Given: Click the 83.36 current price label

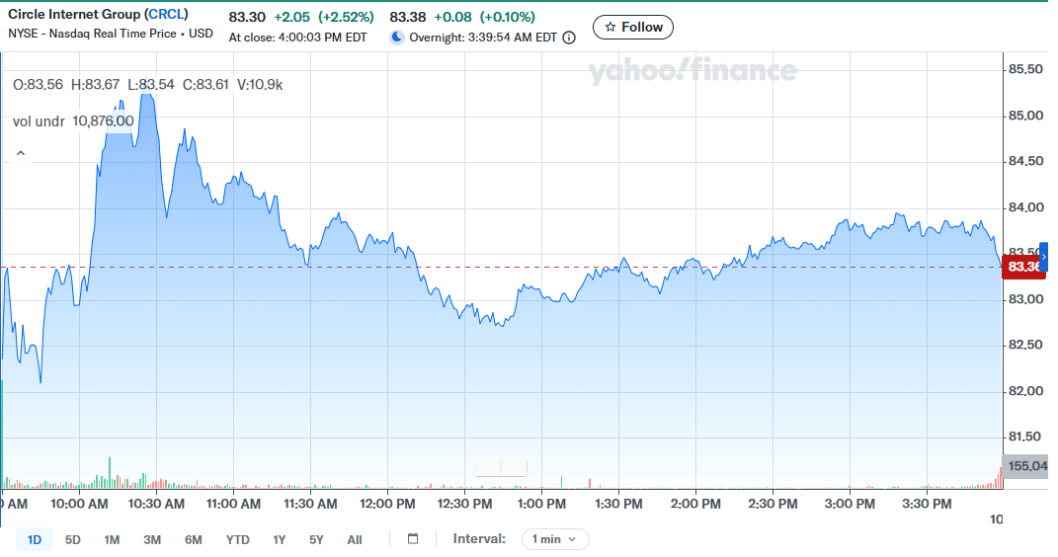Looking at the screenshot, I should [x=1023, y=267].
